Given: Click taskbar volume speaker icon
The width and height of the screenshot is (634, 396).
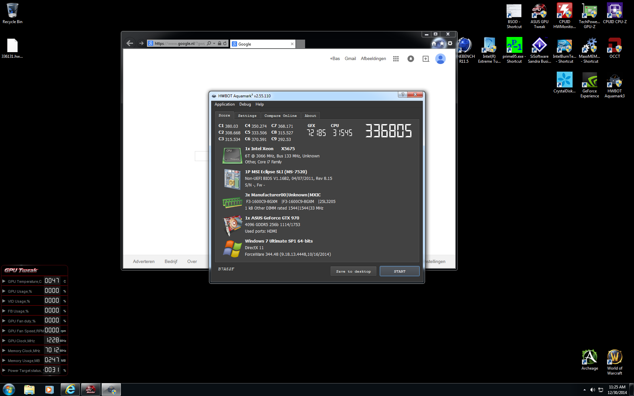Looking at the screenshot, I should [x=592, y=390].
